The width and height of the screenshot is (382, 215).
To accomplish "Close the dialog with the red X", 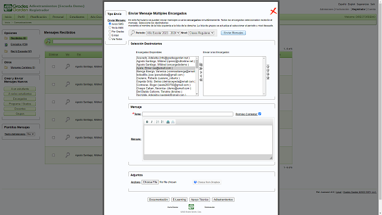I will click(x=273, y=11).
